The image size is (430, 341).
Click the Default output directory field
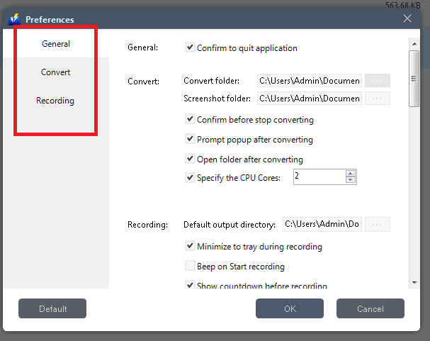(x=322, y=225)
